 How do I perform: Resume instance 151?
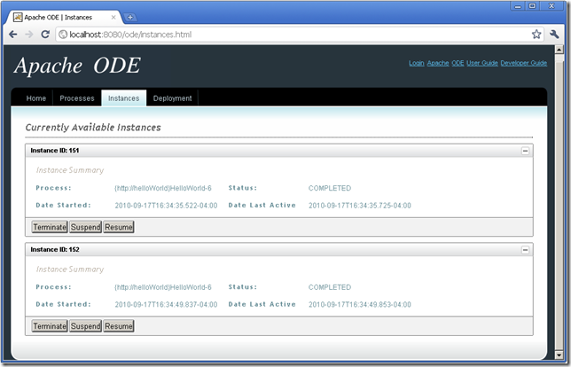(119, 227)
